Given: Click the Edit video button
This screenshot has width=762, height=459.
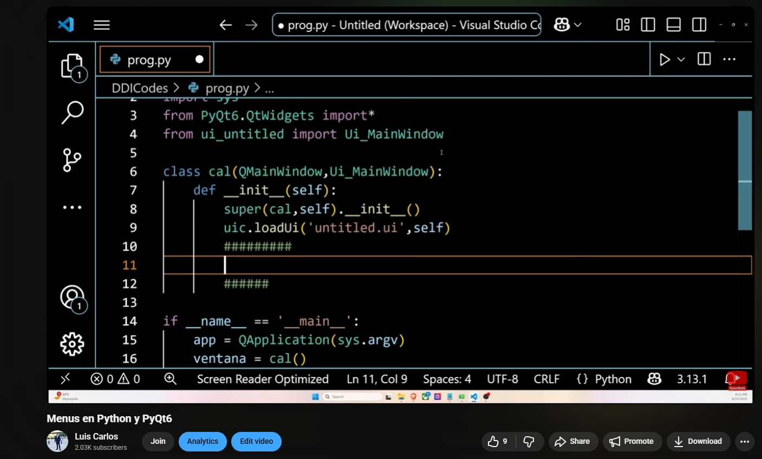Looking at the screenshot, I should pos(256,442).
